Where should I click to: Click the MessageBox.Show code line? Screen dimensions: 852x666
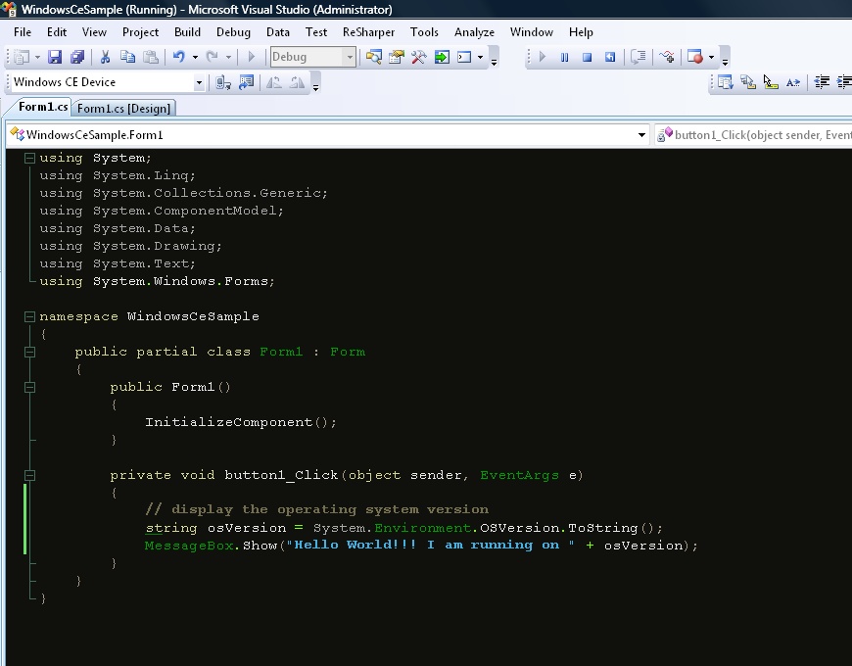[421, 545]
